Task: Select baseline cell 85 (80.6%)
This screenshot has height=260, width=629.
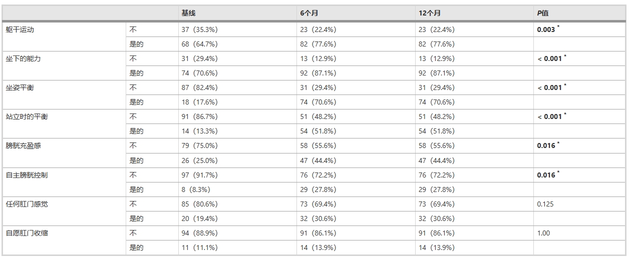Action: click(199, 204)
